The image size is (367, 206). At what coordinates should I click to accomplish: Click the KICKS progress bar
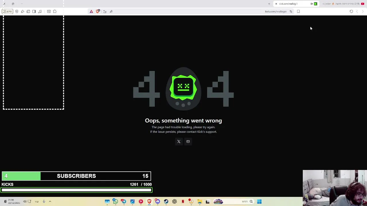[x=77, y=190]
